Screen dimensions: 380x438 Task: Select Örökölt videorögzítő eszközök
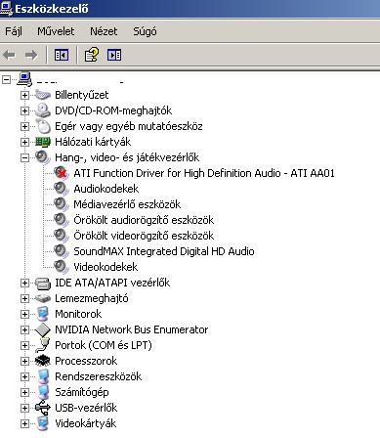click(x=144, y=236)
